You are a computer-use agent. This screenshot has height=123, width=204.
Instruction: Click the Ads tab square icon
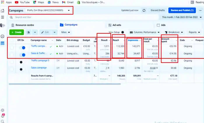click(x=158, y=25)
